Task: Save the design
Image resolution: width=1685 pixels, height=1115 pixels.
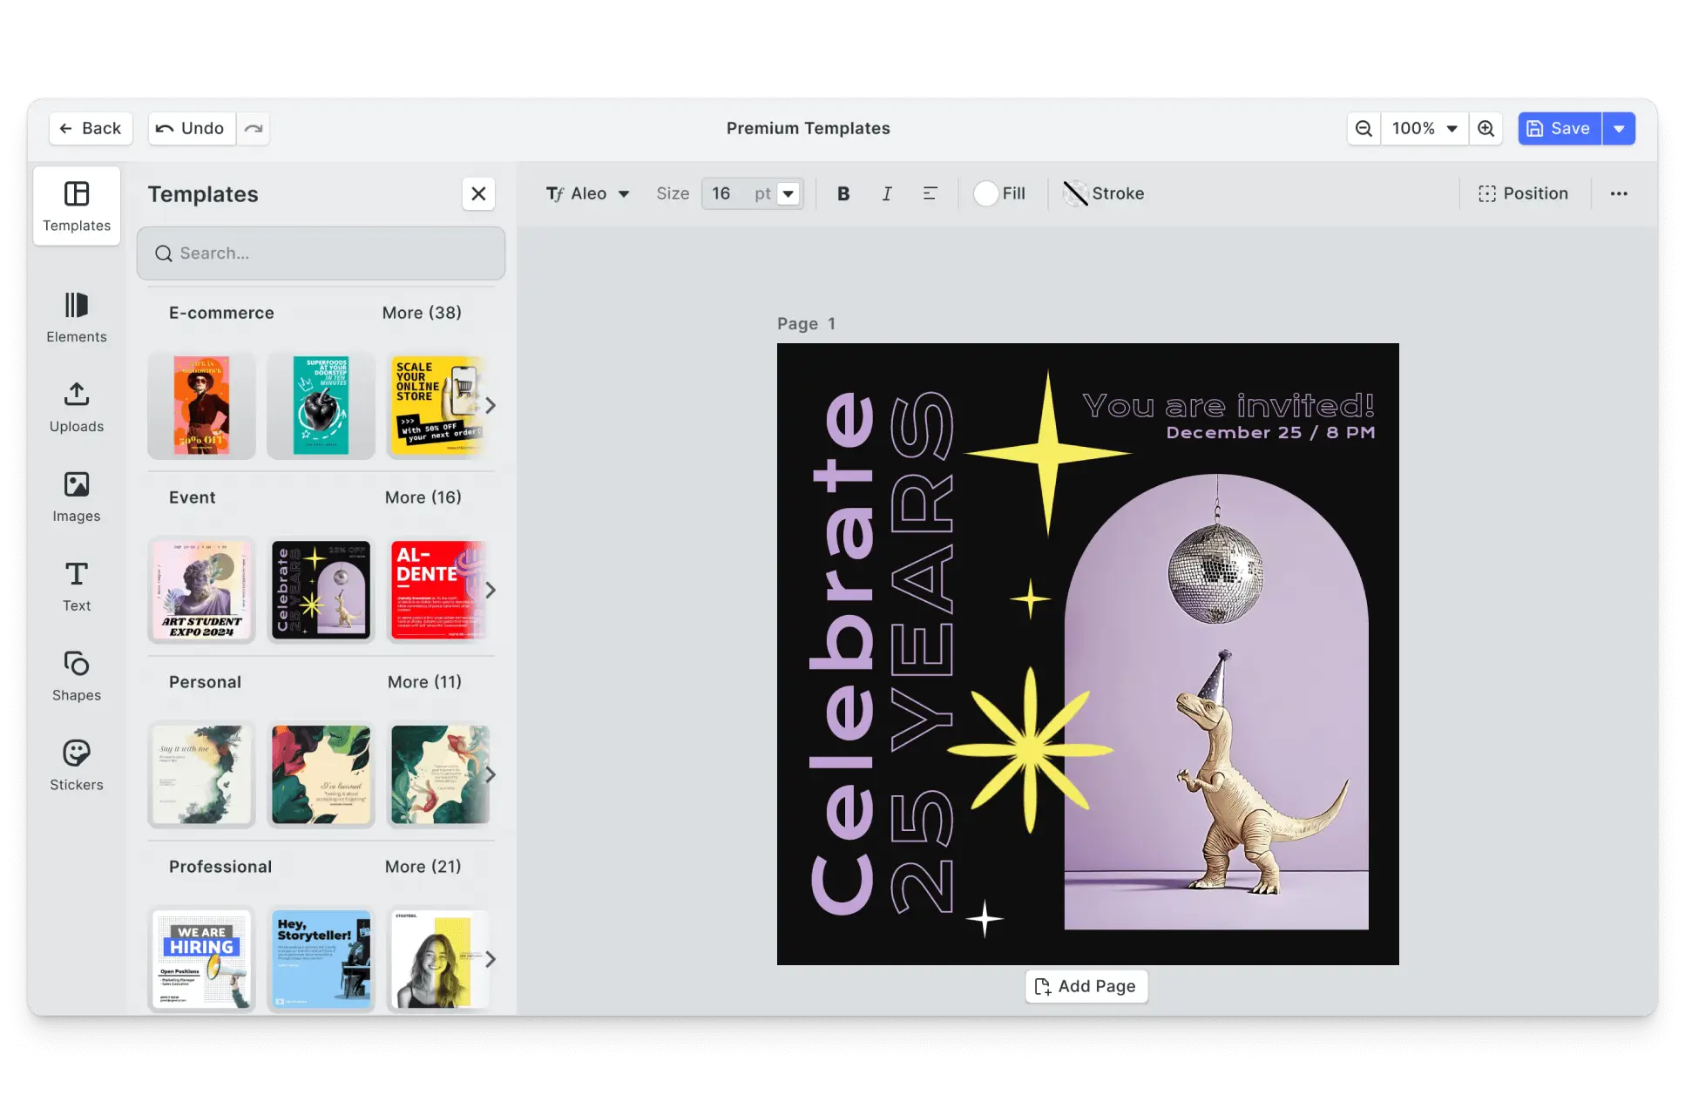Action: pos(1560,128)
